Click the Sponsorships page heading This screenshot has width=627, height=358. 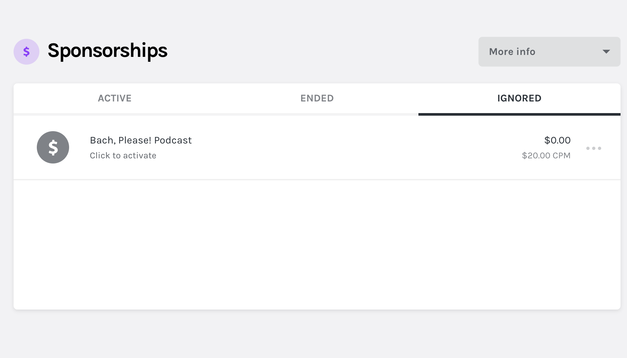point(108,51)
